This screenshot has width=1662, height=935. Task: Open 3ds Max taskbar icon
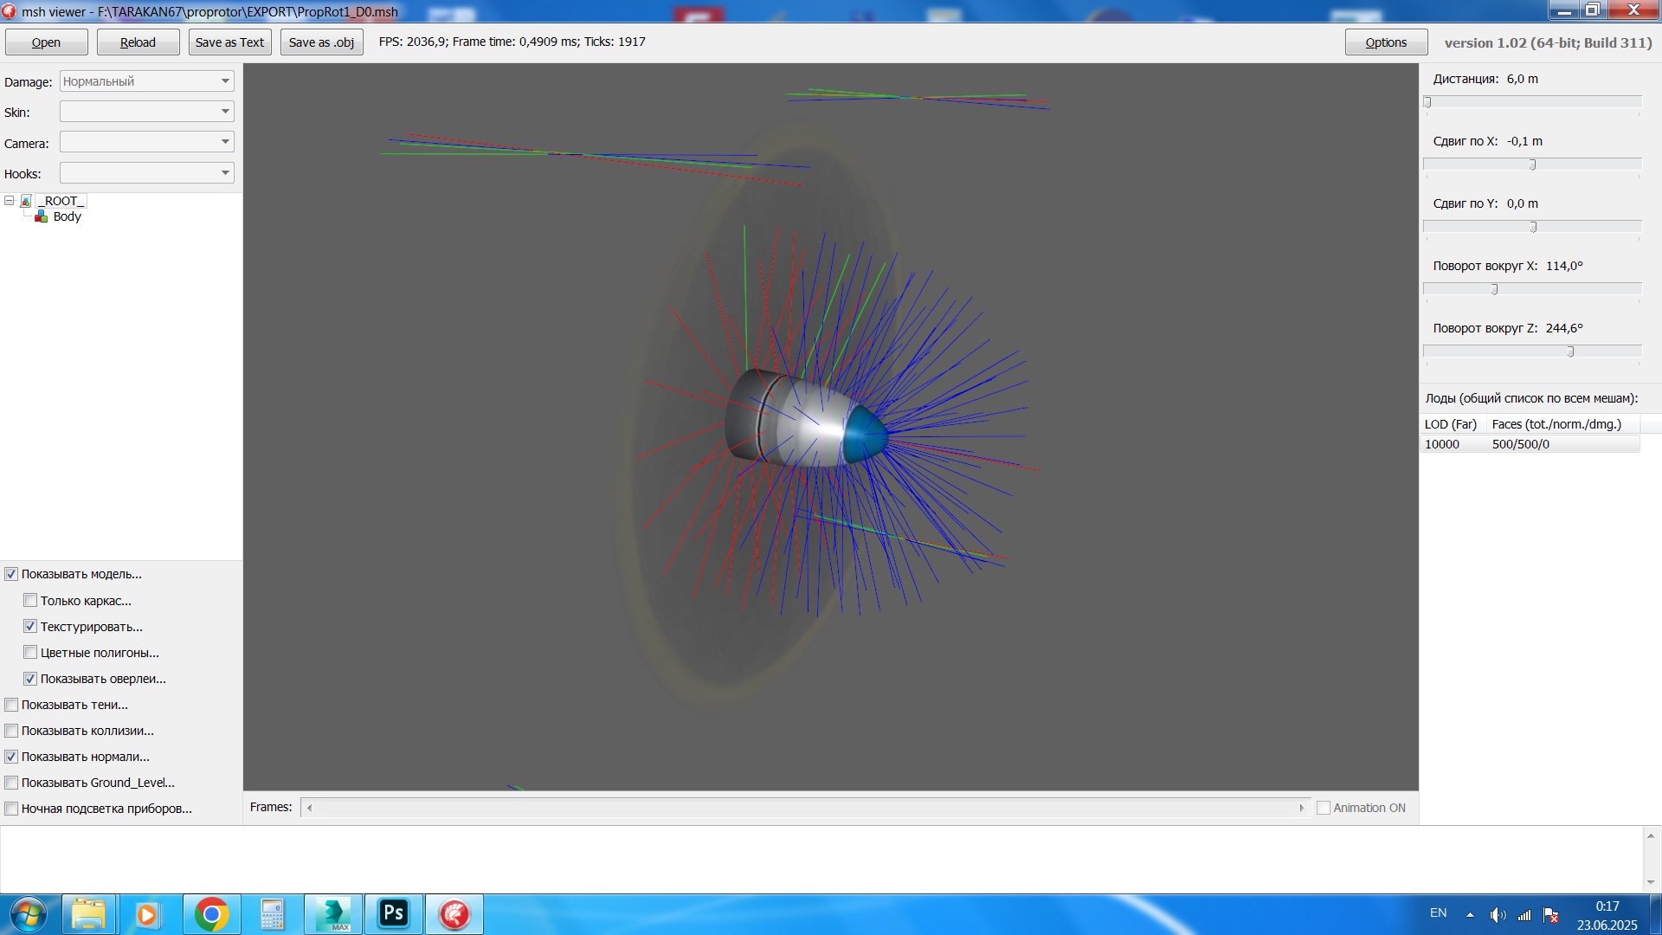(333, 914)
